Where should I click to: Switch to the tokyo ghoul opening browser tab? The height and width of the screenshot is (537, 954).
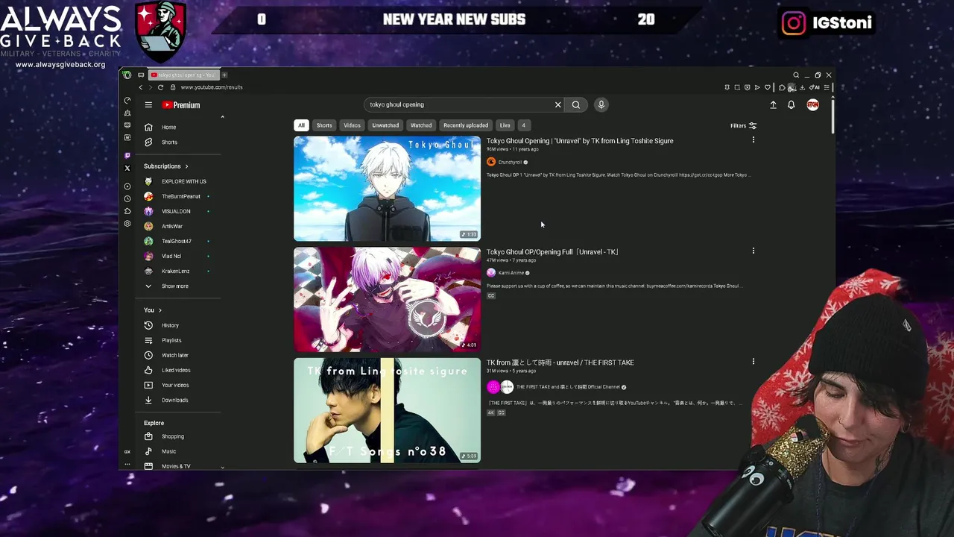(x=183, y=75)
